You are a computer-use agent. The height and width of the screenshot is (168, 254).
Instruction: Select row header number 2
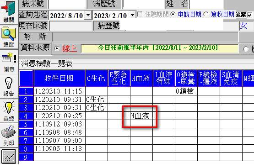point(26,100)
